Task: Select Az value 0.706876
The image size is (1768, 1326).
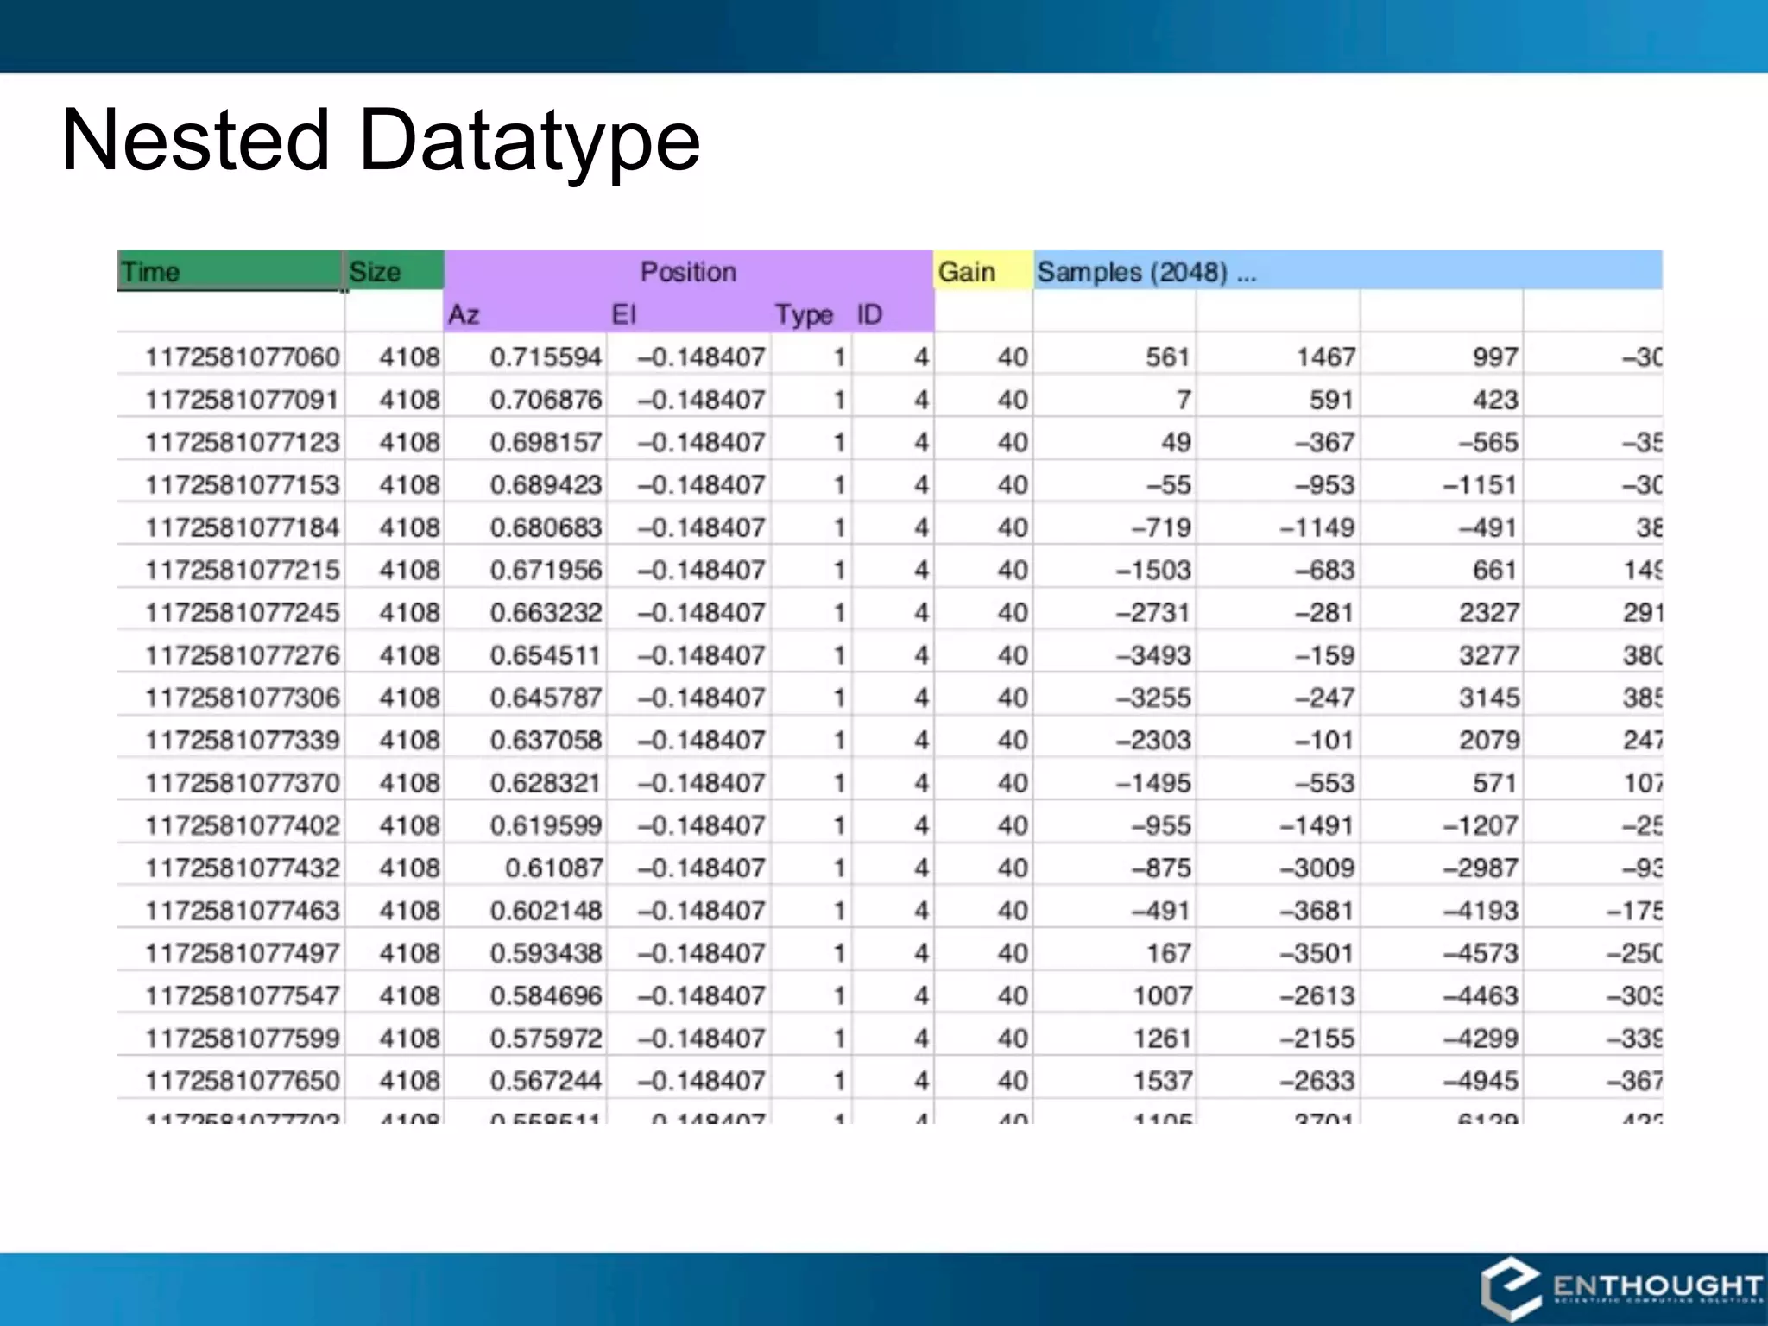Action: click(546, 399)
